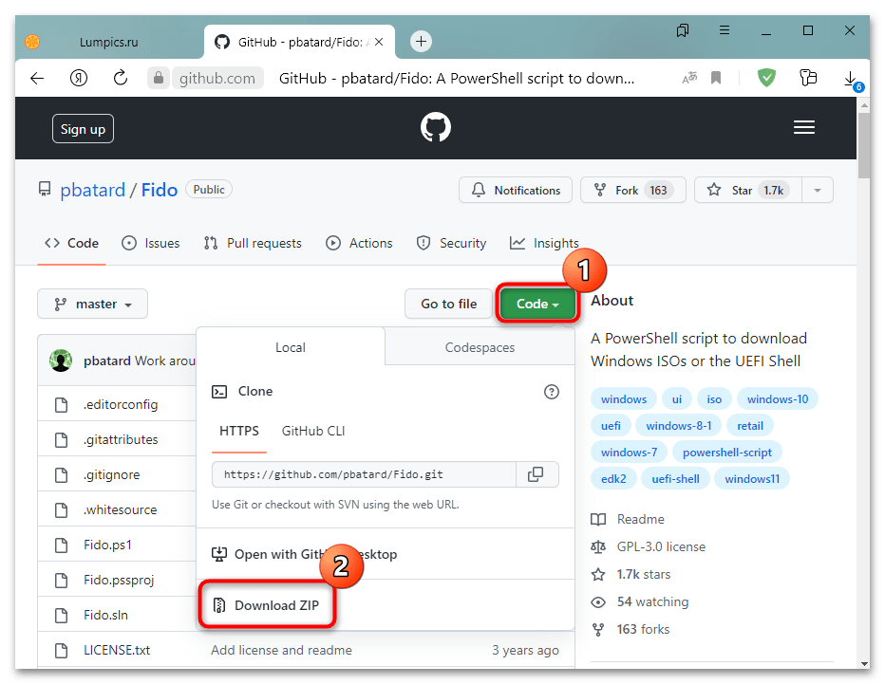Screen dimensions: 885x684
Task: Click the page vertical scrollbar thumb
Action: pyautogui.click(x=863, y=145)
